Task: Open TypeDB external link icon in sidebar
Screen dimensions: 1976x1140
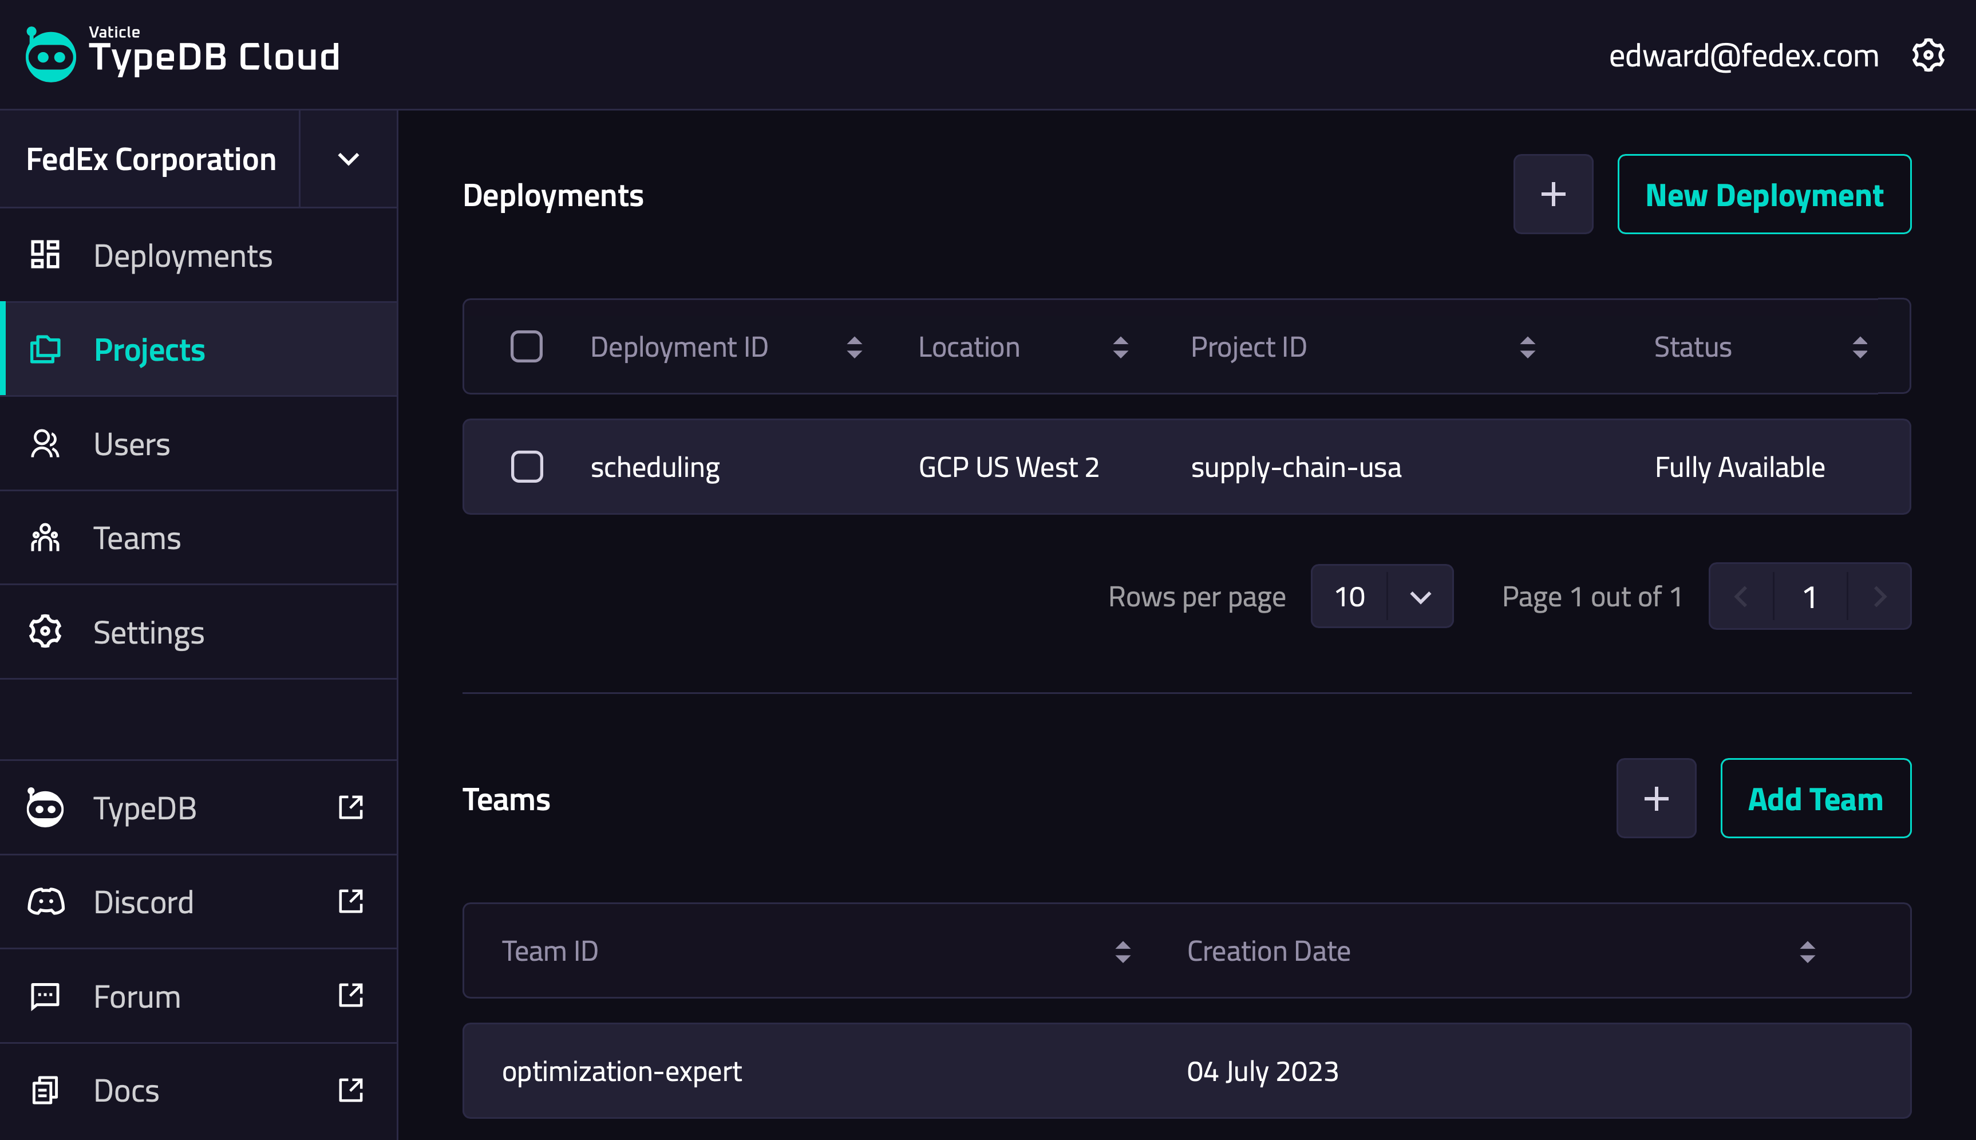Action: 350,807
